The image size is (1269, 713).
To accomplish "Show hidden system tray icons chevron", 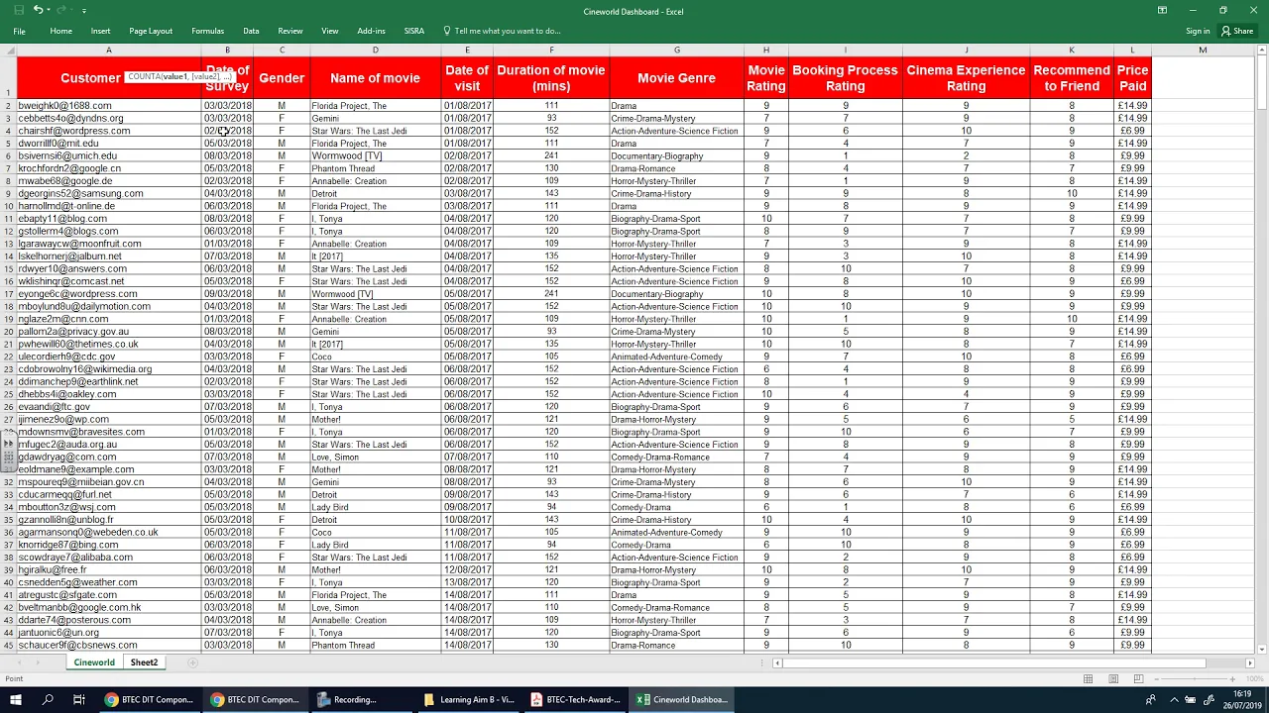I will 1172,699.
